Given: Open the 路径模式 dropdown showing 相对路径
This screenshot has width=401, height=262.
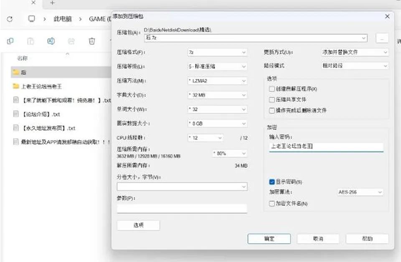Looking at the screenshot, I should [x=355, y=66].
